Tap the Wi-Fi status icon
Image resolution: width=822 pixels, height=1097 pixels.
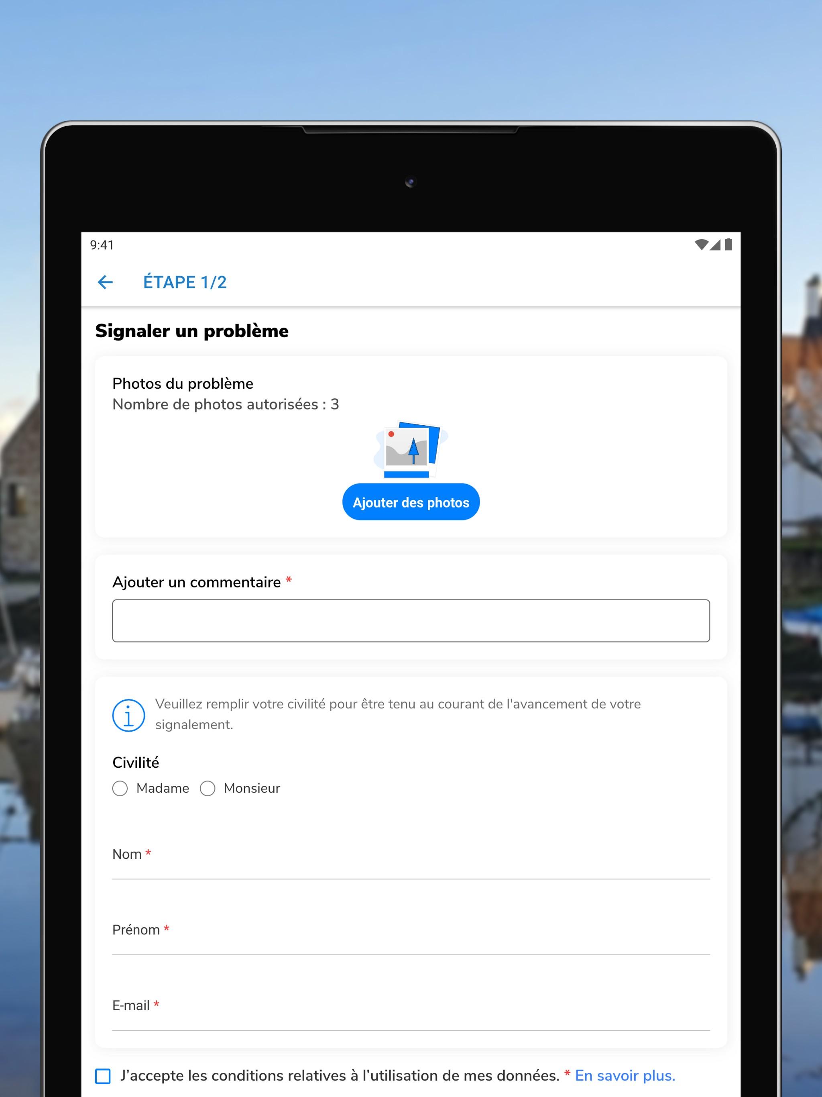tap(701, 245)
